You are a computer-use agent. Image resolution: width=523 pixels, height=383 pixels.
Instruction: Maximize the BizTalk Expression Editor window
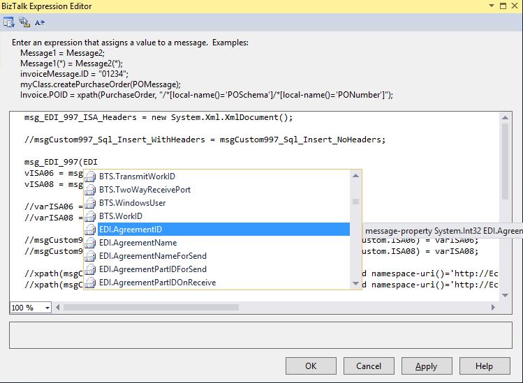coord(503,6)
